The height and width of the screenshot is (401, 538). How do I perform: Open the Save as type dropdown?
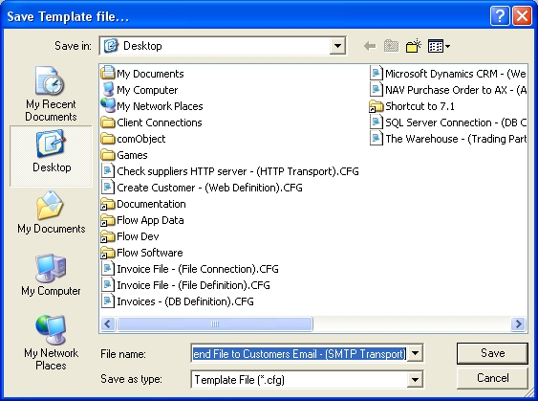pos(415,380)
